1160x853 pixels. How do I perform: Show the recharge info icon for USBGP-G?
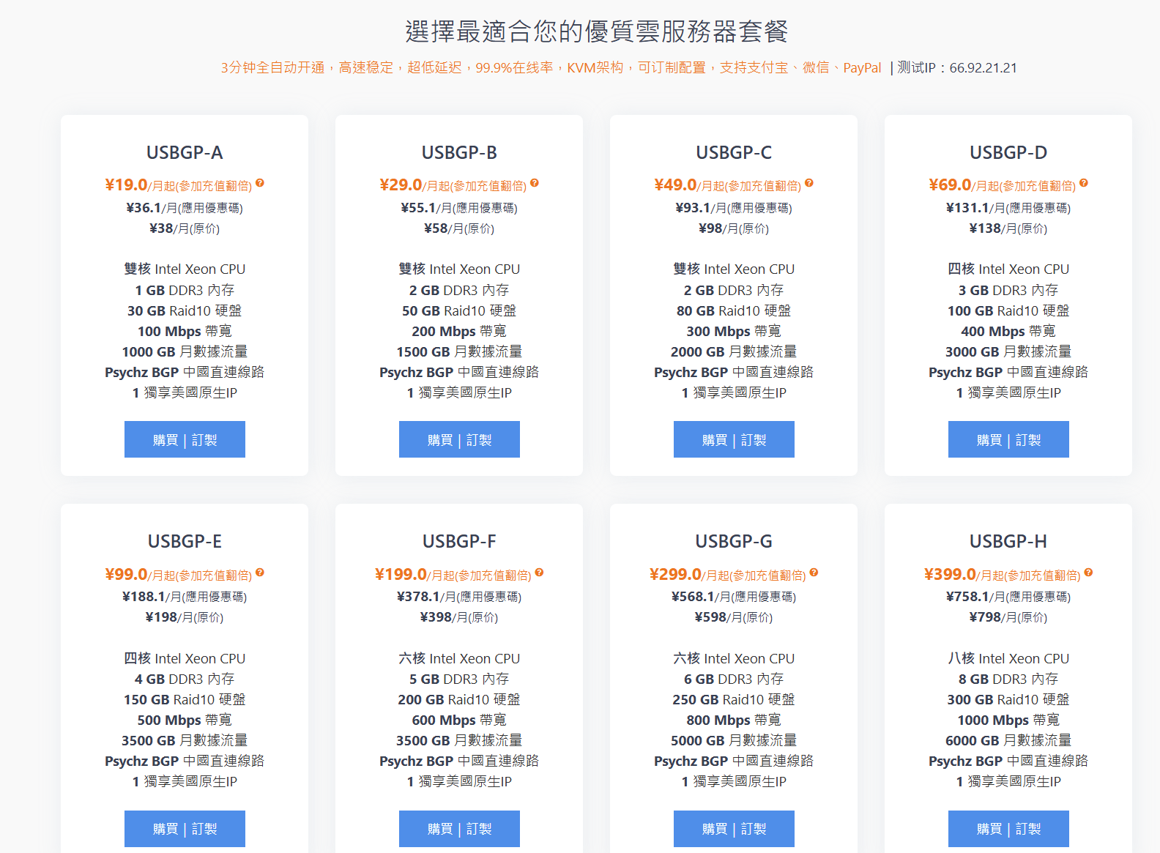coord(814,573)
